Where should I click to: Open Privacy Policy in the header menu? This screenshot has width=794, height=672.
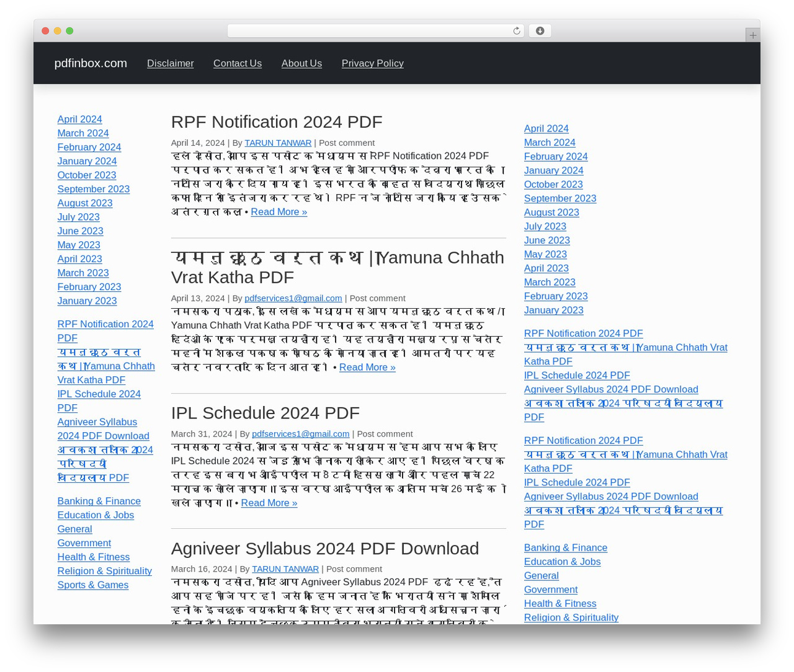pos(372,63)
